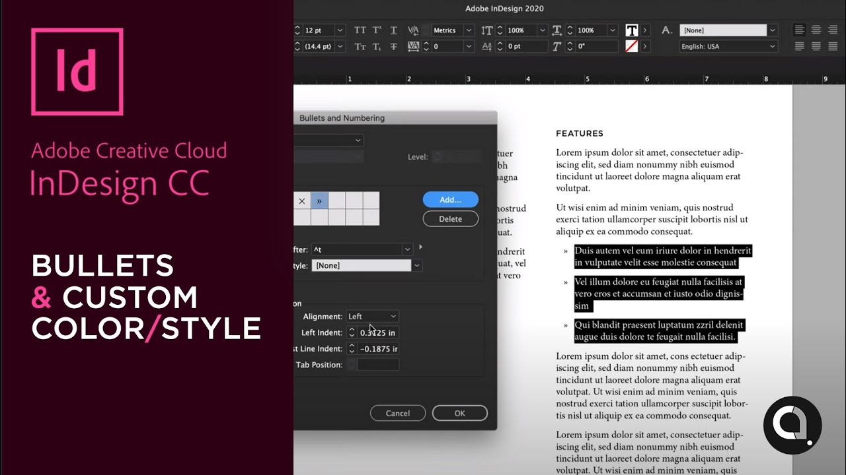
Task: Click the FEATURES heading in document
Action: pyautogui.click(x=580, y=133)
